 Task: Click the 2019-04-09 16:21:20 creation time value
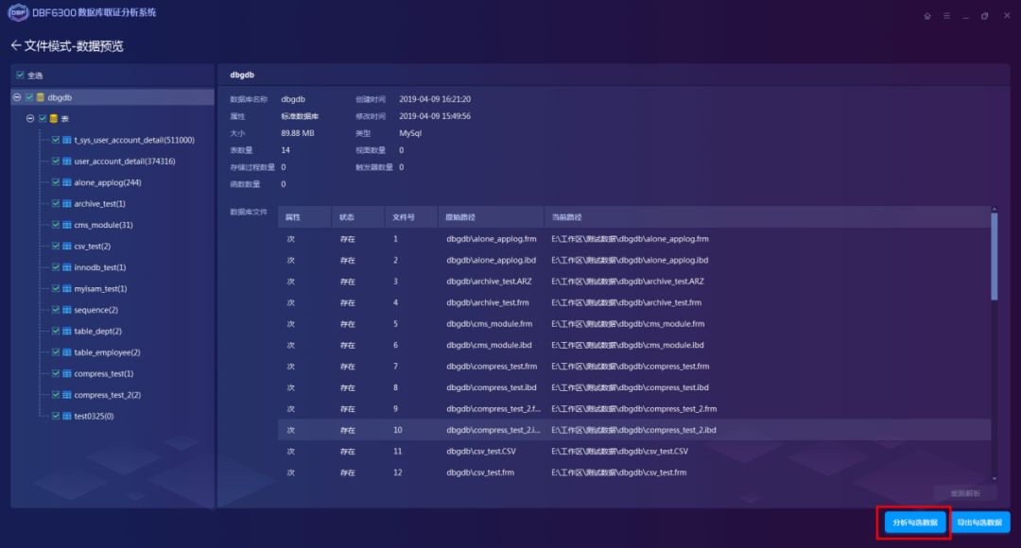point(435,99)
